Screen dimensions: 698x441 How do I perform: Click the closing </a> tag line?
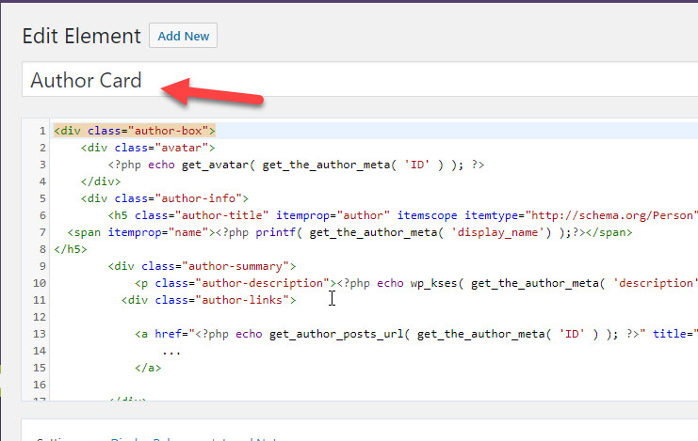[x=148, y=368]
